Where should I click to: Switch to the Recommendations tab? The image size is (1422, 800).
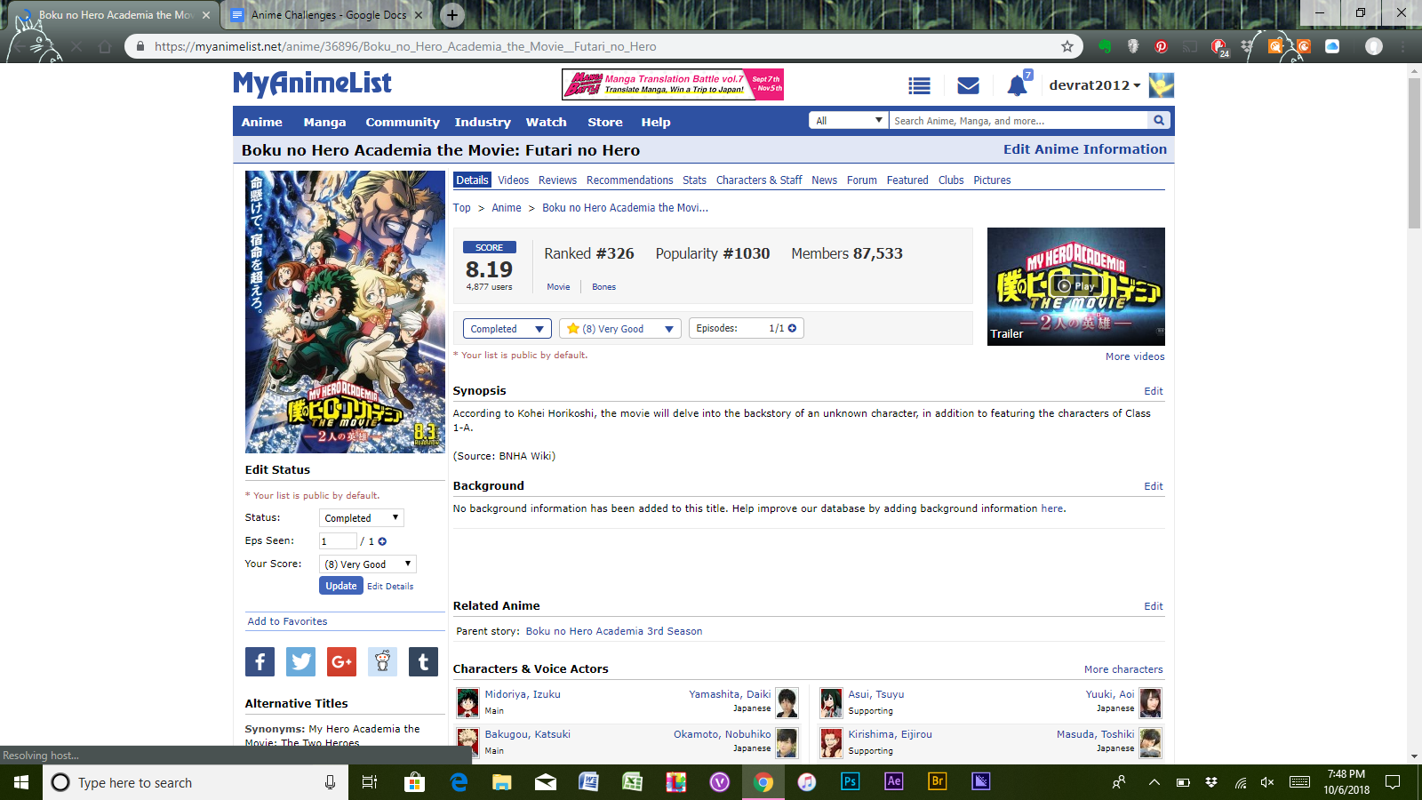pyautogui.click(x=630, y=180)
